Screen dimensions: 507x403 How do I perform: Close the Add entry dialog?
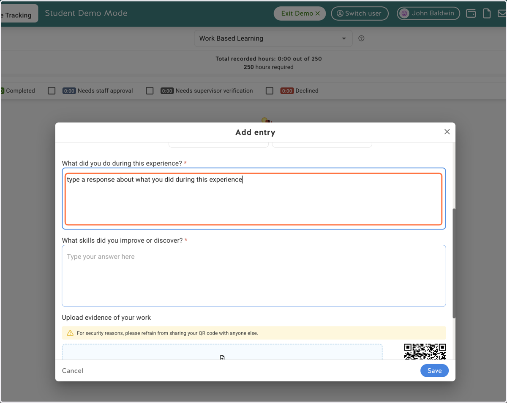click(x=447, y=132)
